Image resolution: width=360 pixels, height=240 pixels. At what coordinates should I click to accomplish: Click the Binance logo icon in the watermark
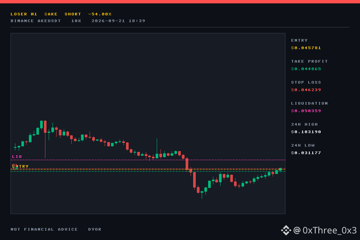point(286,230)
